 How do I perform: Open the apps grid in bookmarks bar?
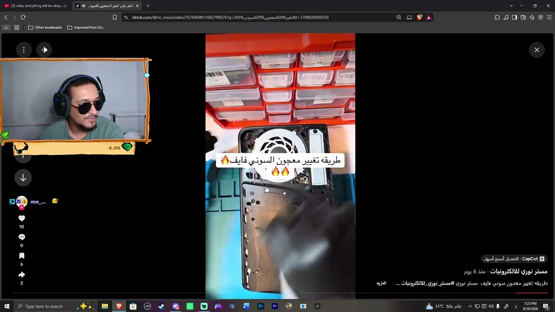point(17,27)
